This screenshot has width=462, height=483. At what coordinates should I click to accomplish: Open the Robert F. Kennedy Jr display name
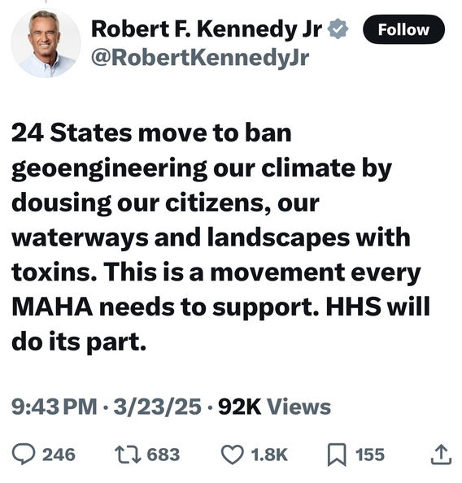207,29
